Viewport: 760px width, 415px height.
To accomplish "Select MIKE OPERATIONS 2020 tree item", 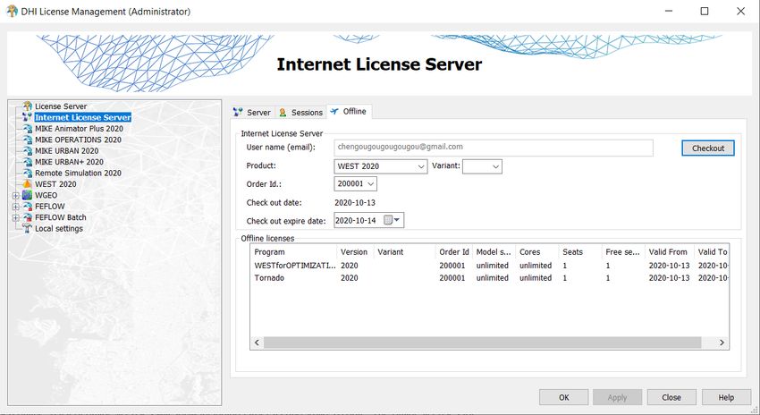I will 78,140.
